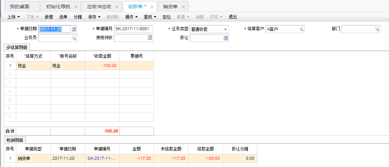Select row 1 结算方式 cell 现金
Viewport: 389px width, 167px height.
point(33,66)
